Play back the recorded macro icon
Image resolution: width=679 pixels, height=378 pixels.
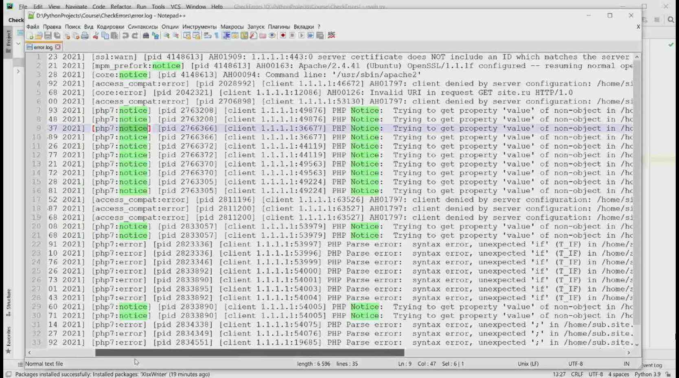click(x=301, y=35)
